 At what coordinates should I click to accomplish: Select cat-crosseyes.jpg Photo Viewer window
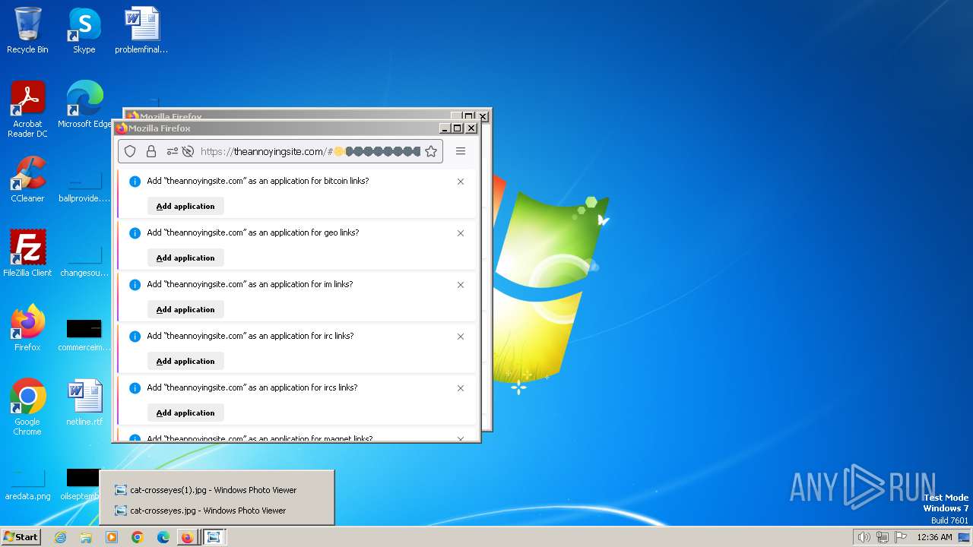click(217, 511)
